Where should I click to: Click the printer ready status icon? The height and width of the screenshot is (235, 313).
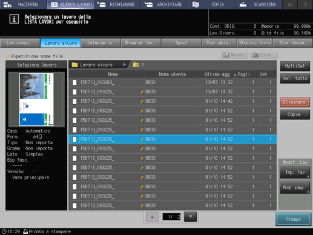pos(25,231)
